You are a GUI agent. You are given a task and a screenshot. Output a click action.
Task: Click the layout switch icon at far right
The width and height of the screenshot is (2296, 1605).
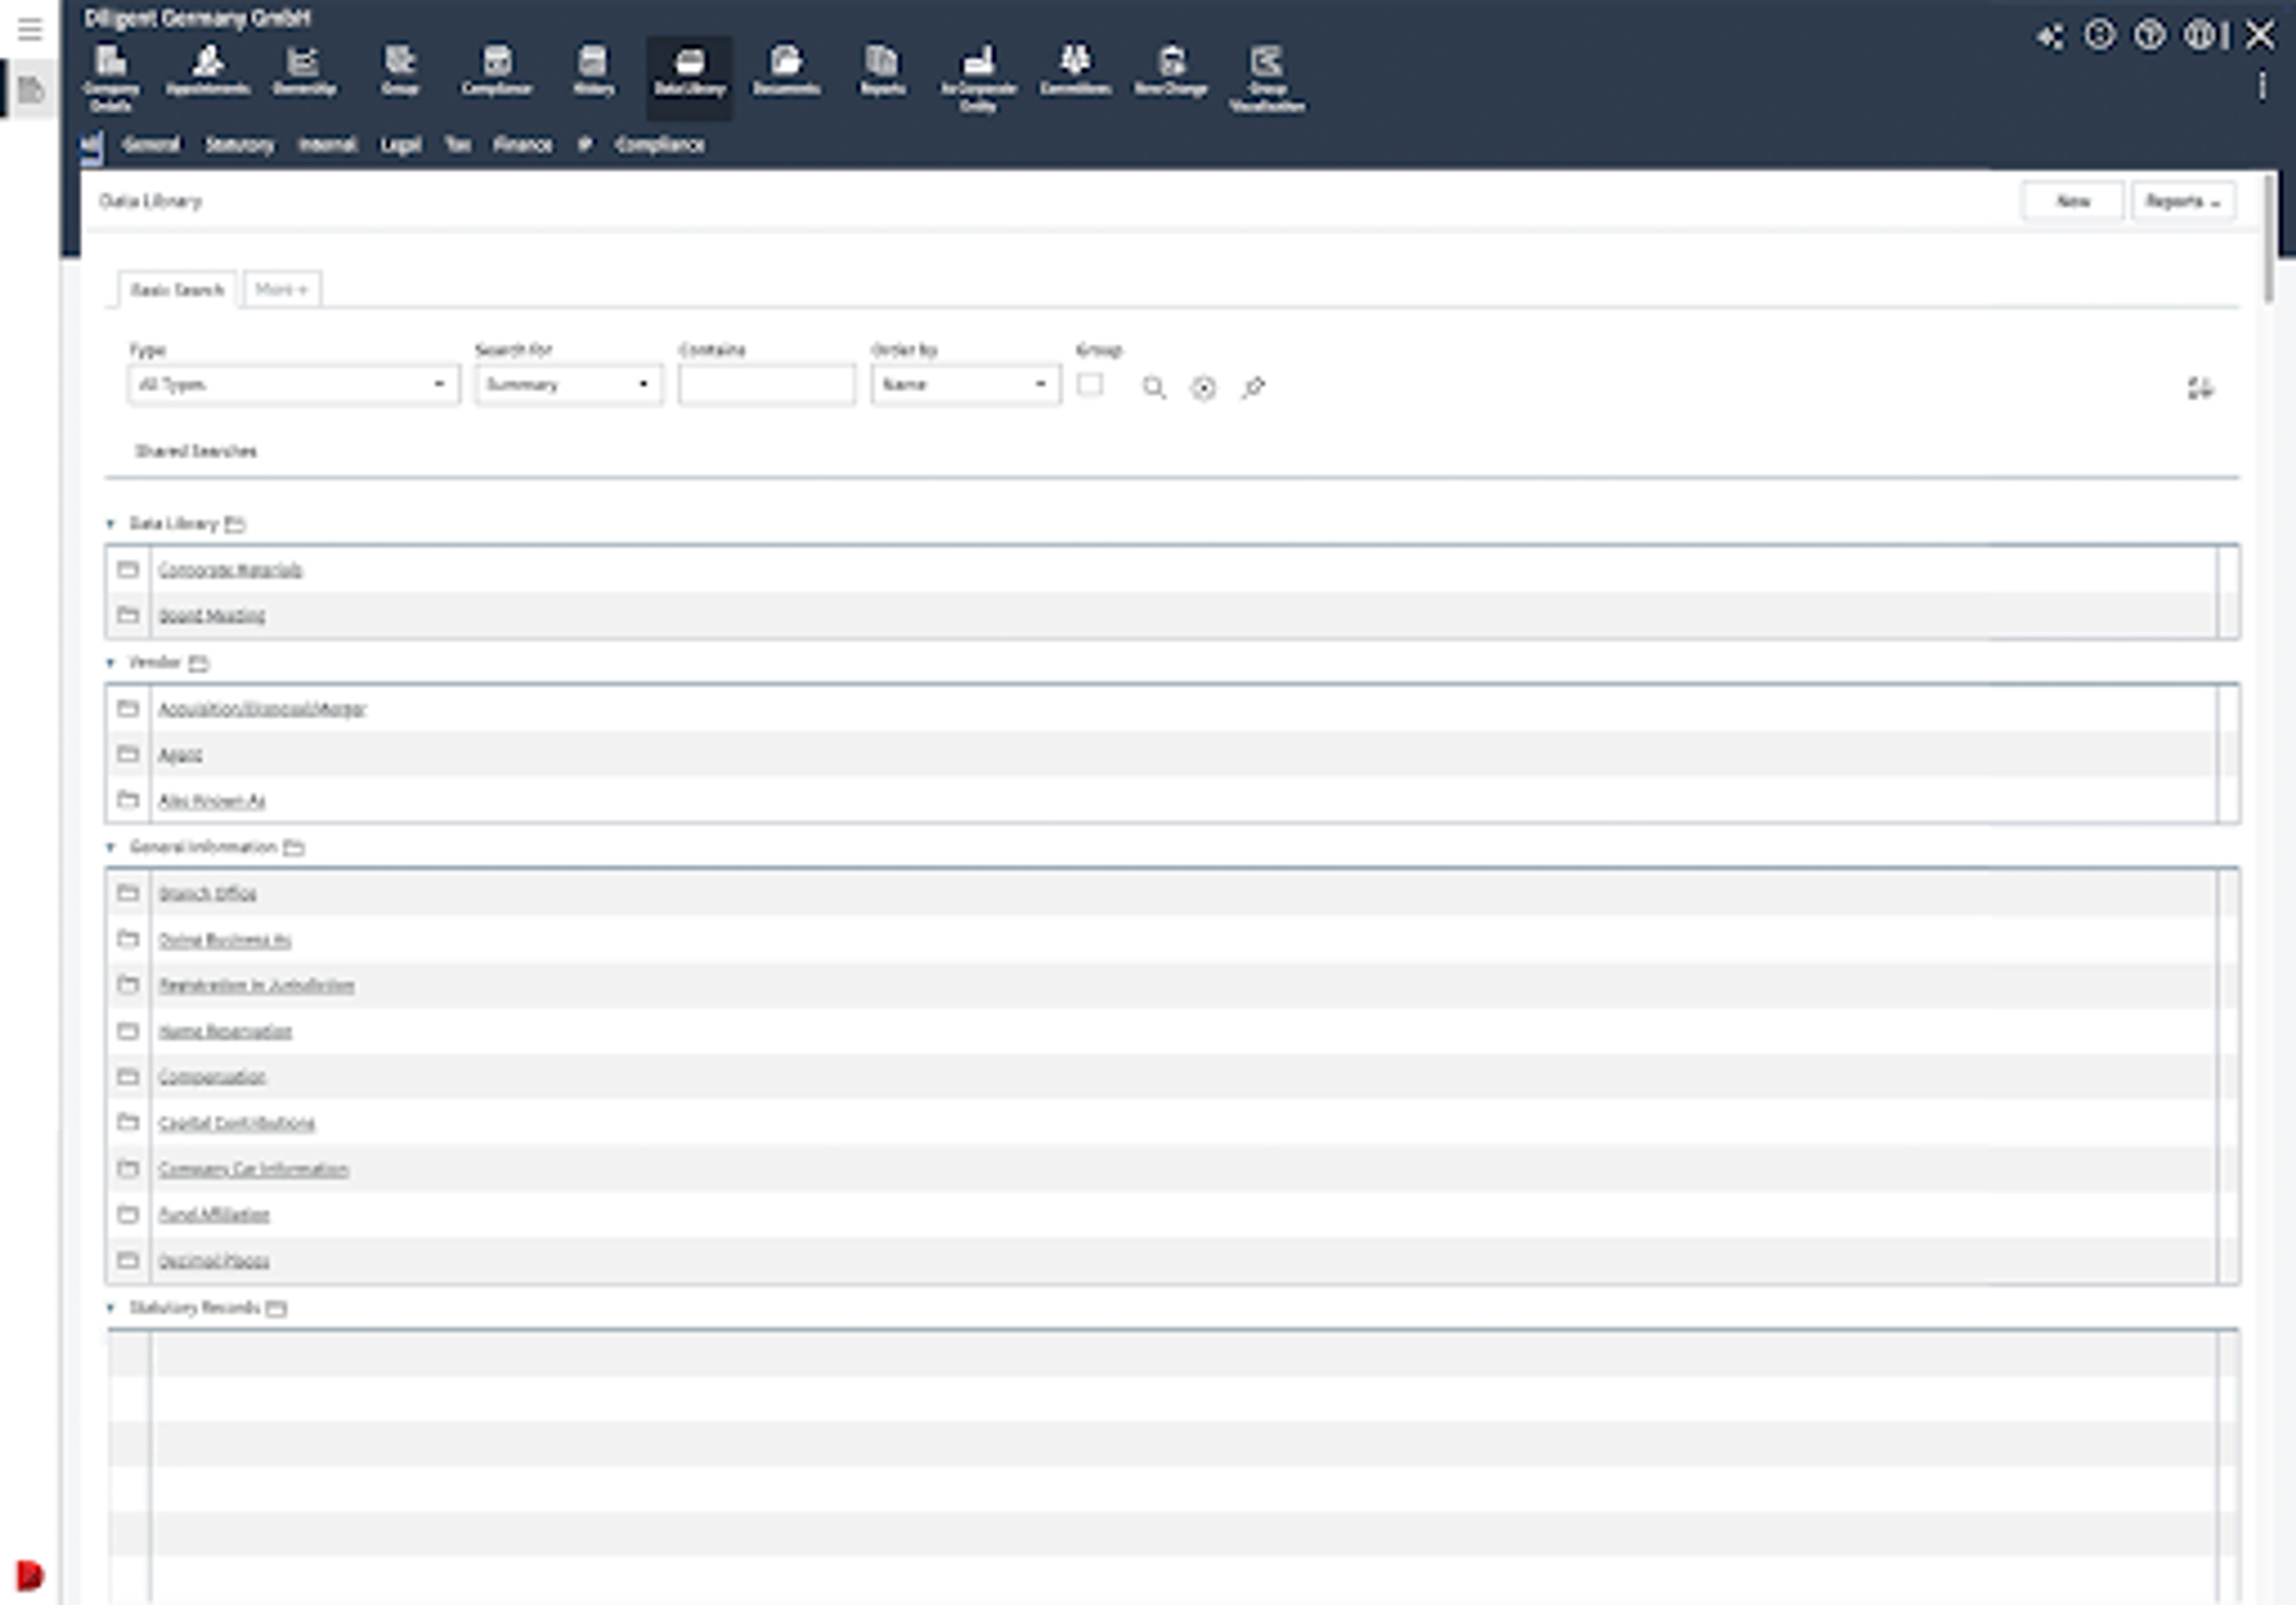pos(2200,388)
